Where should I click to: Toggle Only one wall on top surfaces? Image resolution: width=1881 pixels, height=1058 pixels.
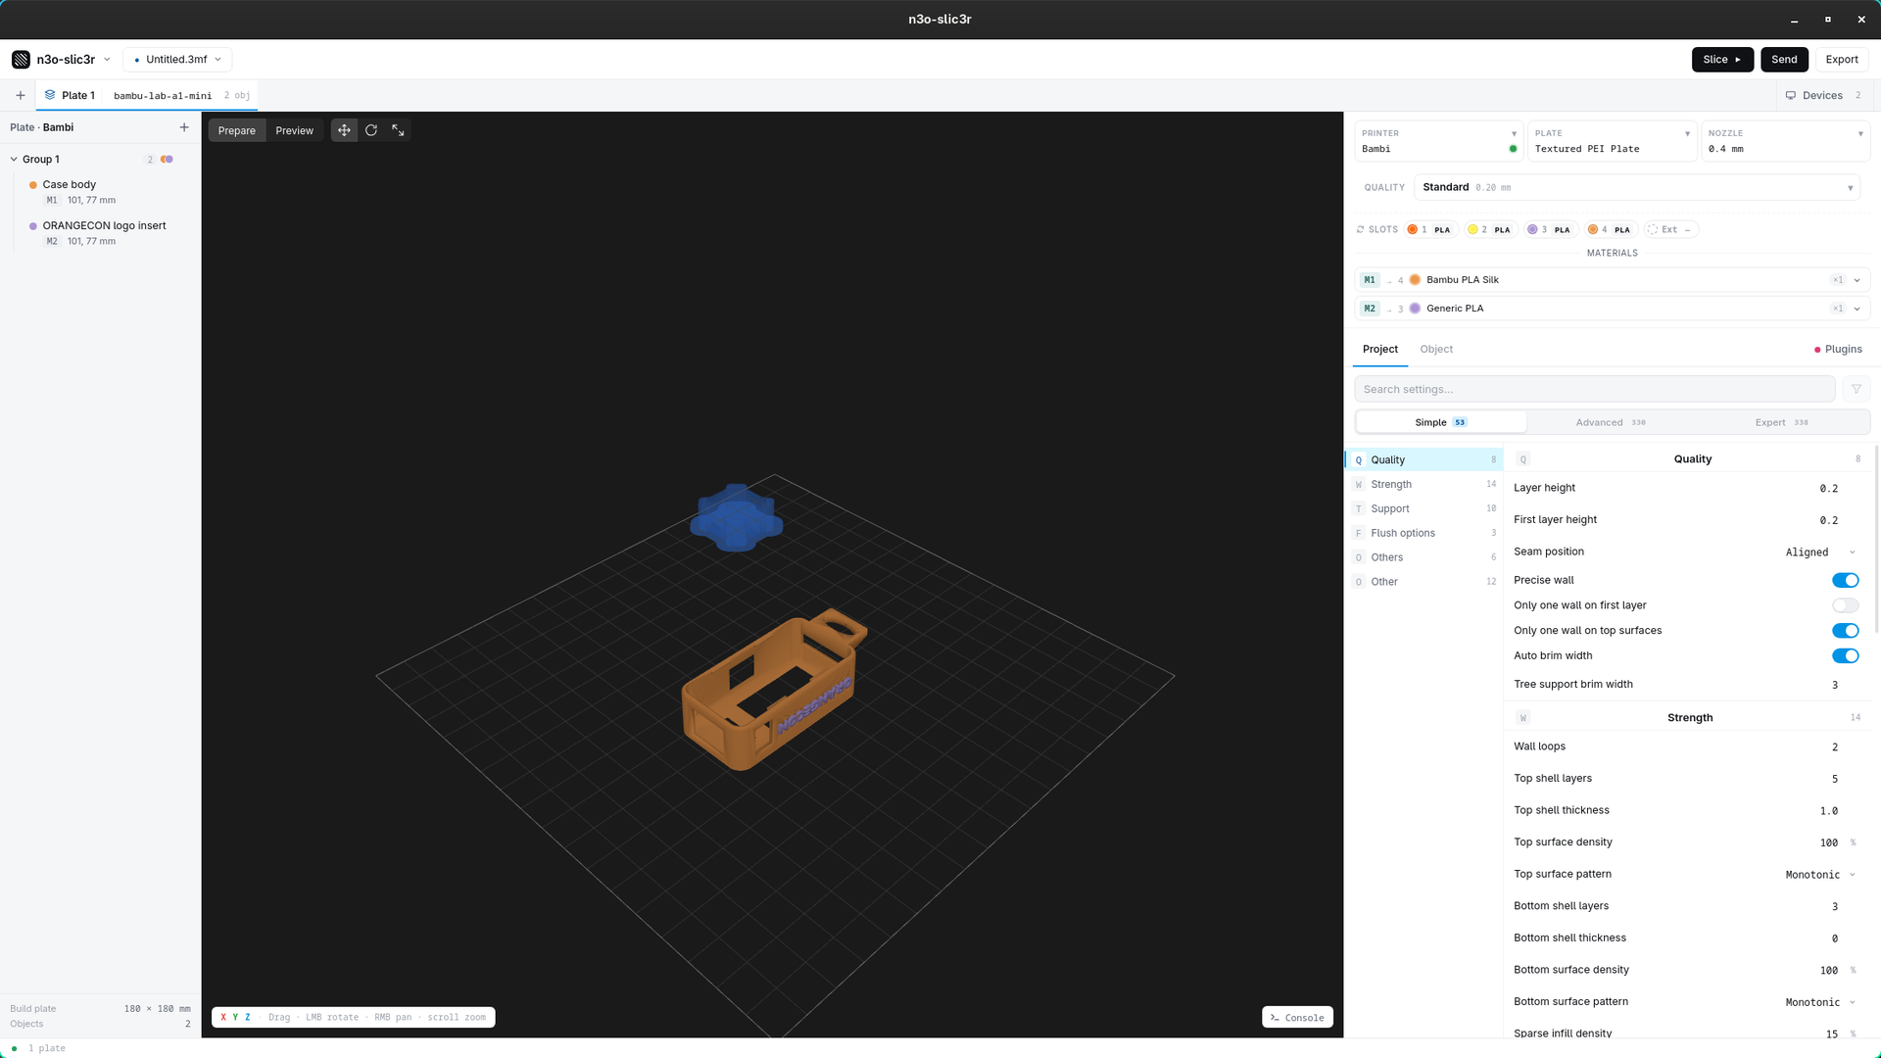click(x=1845, y=631)
